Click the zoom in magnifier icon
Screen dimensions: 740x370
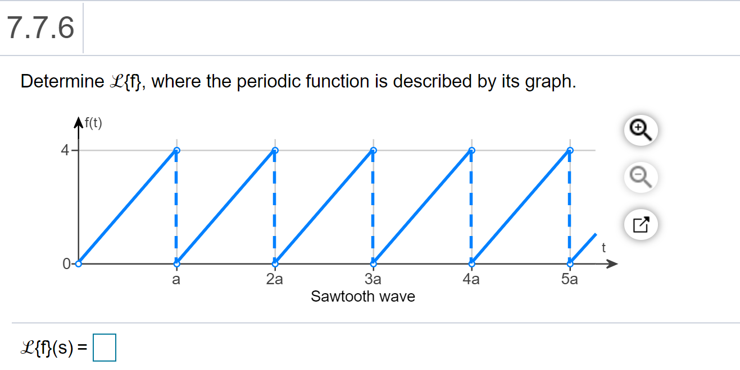point(640,129)
